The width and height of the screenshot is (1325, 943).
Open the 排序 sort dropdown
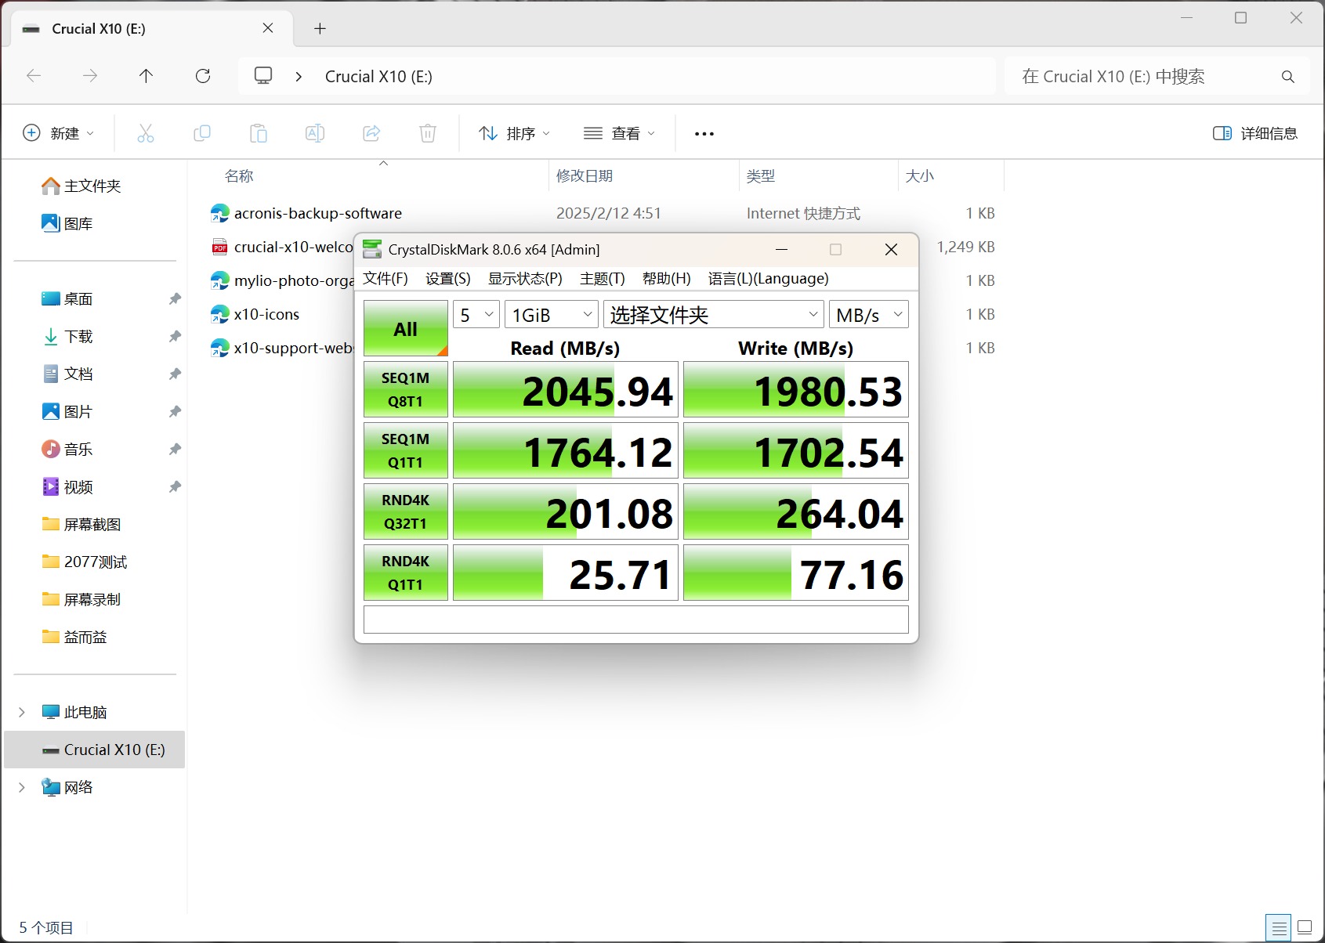(x=514, y=133)
